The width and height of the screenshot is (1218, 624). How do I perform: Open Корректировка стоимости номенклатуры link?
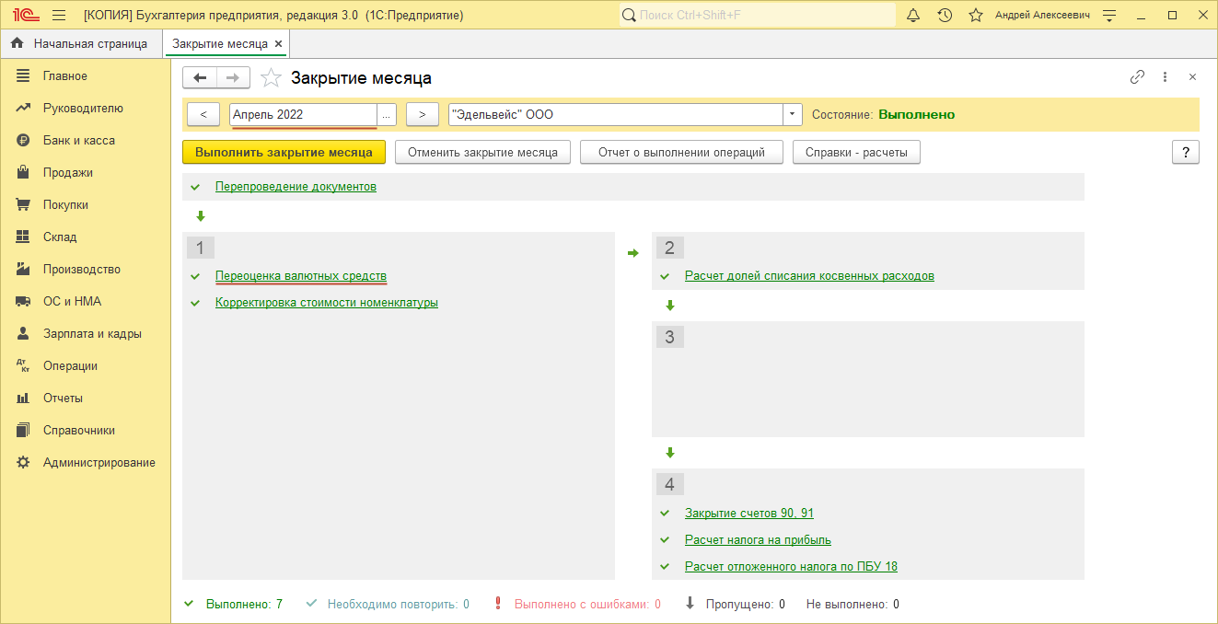(327, 302)
